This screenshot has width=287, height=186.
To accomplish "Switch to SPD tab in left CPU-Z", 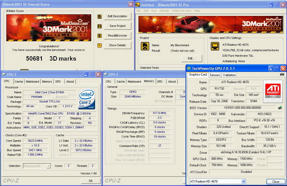I will point(58,81).
